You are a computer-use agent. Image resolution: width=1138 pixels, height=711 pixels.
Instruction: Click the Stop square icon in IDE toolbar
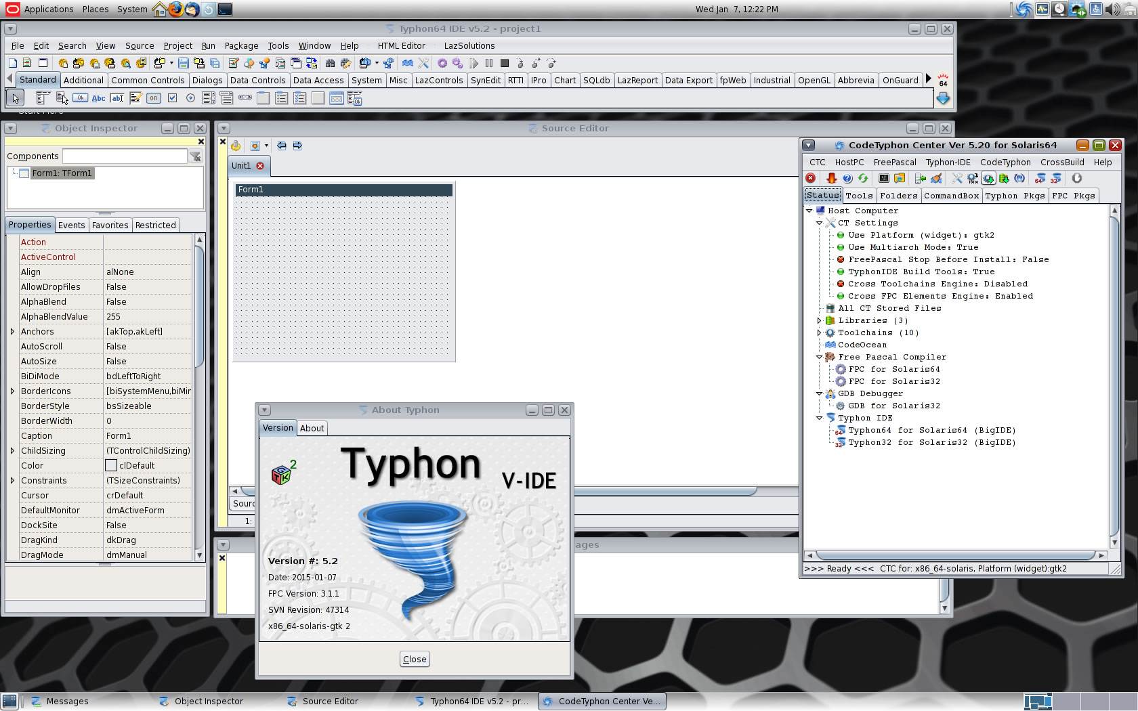pyautogui.click(x=505, y=63)
